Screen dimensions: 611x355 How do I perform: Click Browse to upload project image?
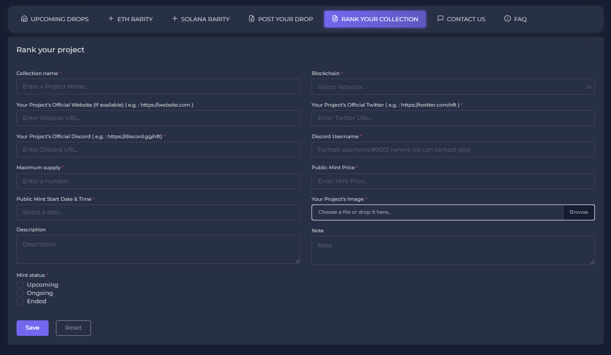tap(578, 212)
